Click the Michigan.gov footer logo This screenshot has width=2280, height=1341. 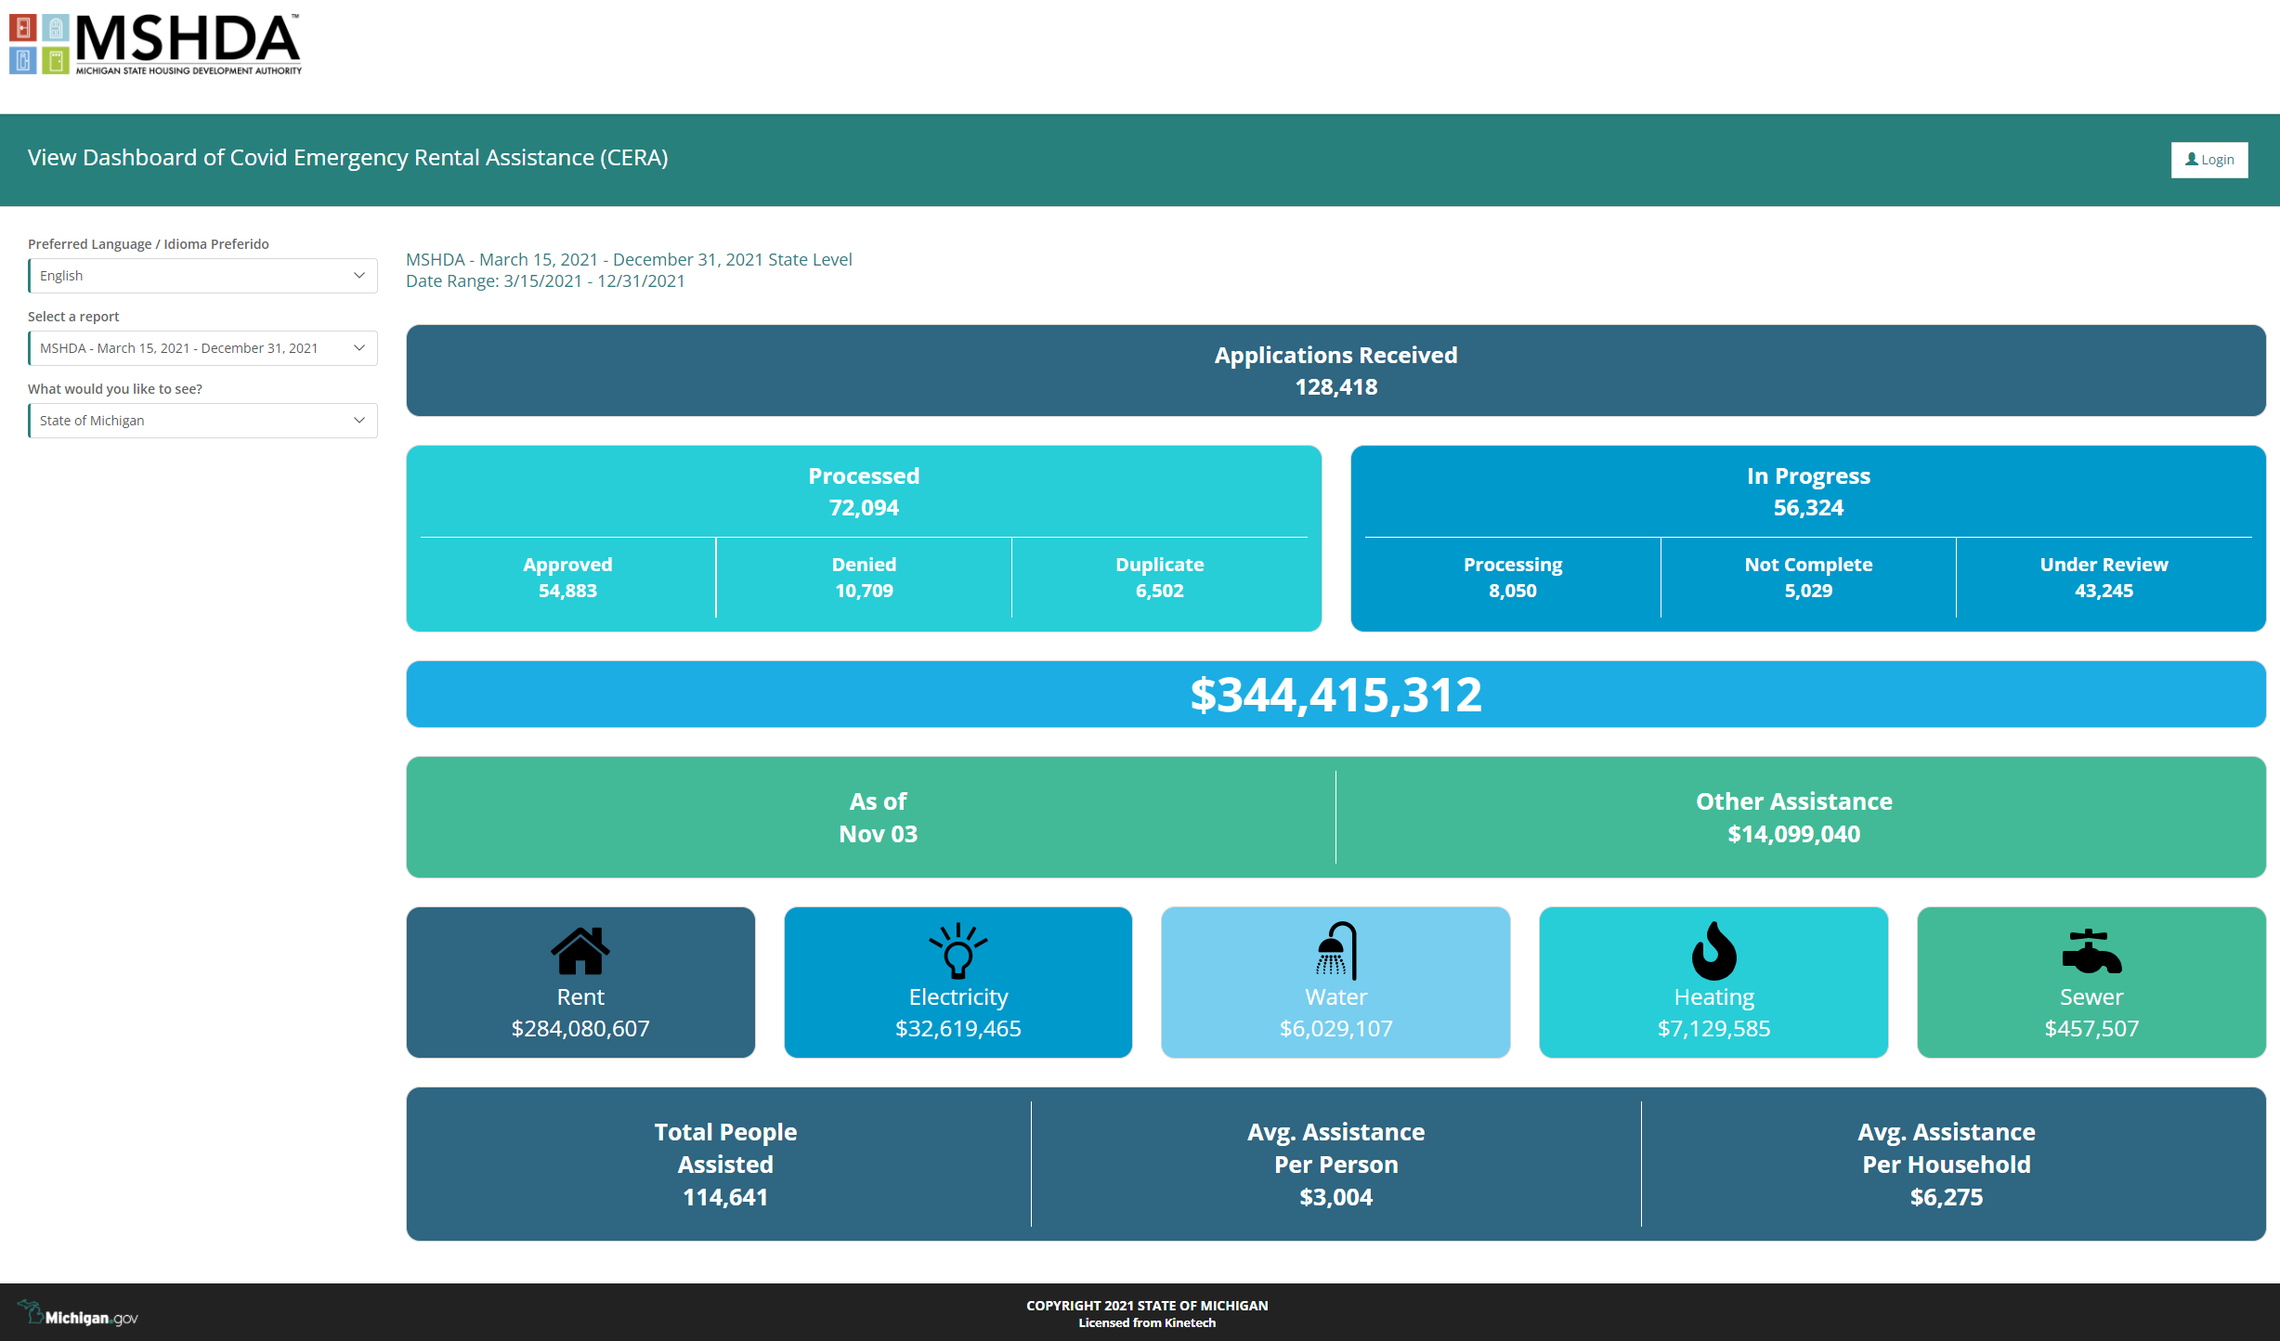pyautogui.click(x=78, y=1315)
